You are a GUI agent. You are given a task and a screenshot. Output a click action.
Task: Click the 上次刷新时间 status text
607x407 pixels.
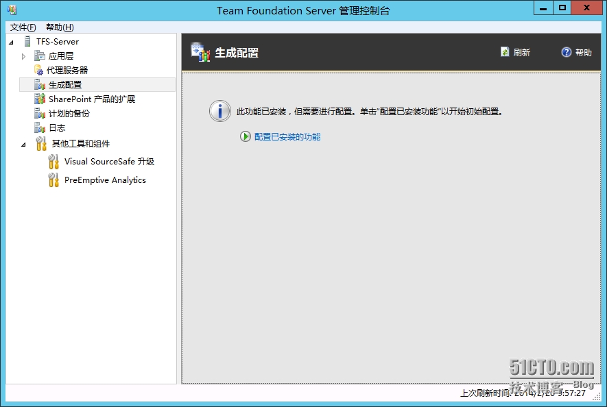pyautogui.click(x=523, y=393)
